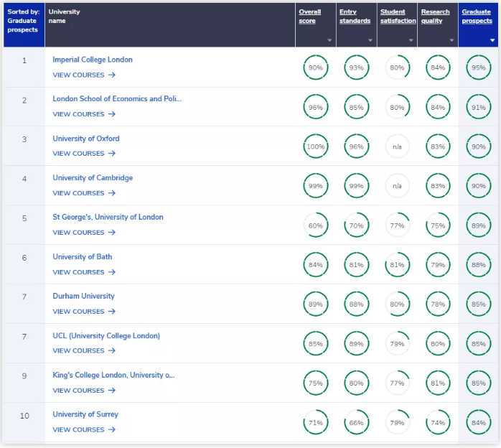
Task: Click Durham's 78% research quality circle
Action: tap(438, 304)
